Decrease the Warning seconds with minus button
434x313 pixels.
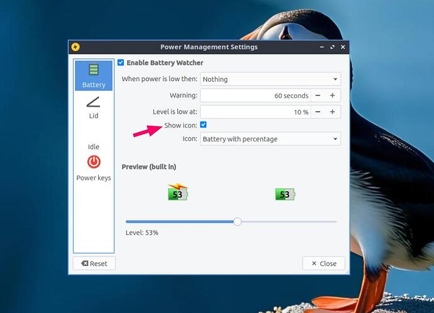point(318,96)
